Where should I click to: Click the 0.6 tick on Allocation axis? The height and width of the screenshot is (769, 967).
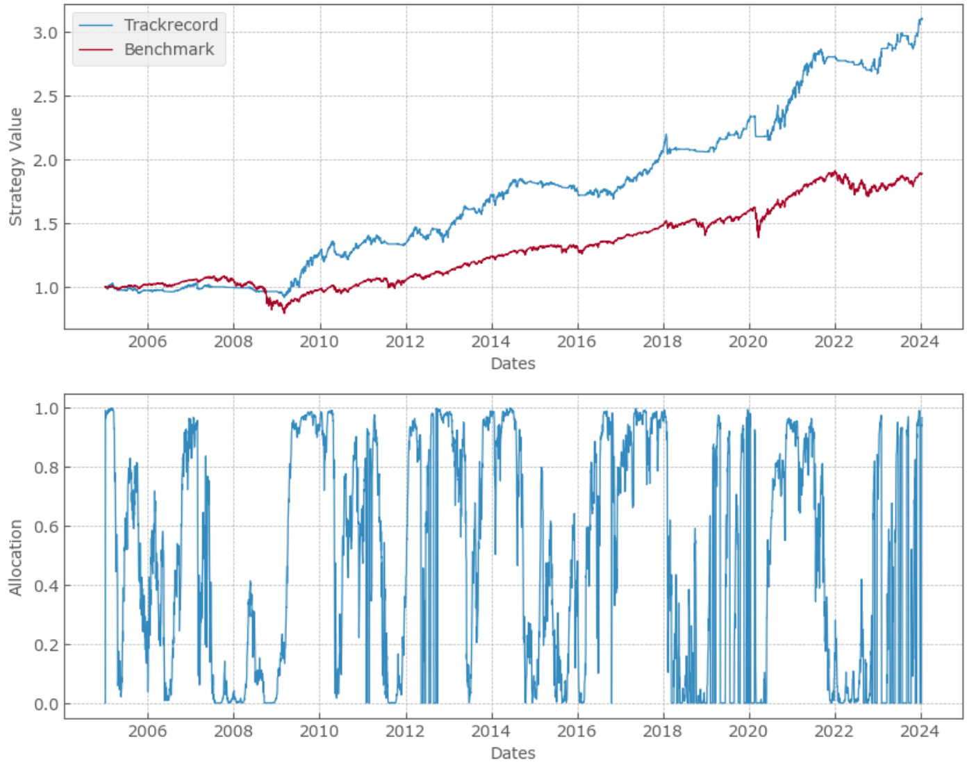pyautogui.click(x=46, y=527)
